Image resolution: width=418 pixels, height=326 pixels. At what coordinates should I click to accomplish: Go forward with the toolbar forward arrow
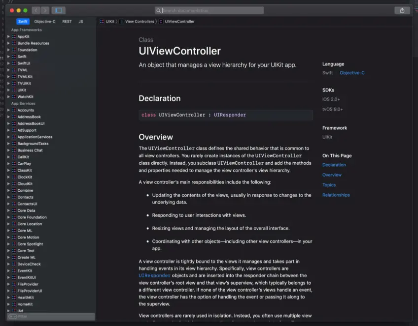click(x=45, y=10)
